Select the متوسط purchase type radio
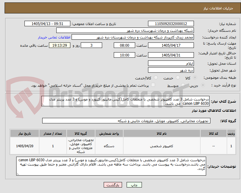The image size is (241, 193). pos(183,85)
